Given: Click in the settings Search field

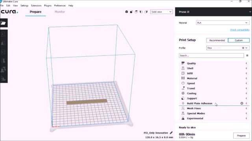Looking at the screenshot, I should (211, 56).
